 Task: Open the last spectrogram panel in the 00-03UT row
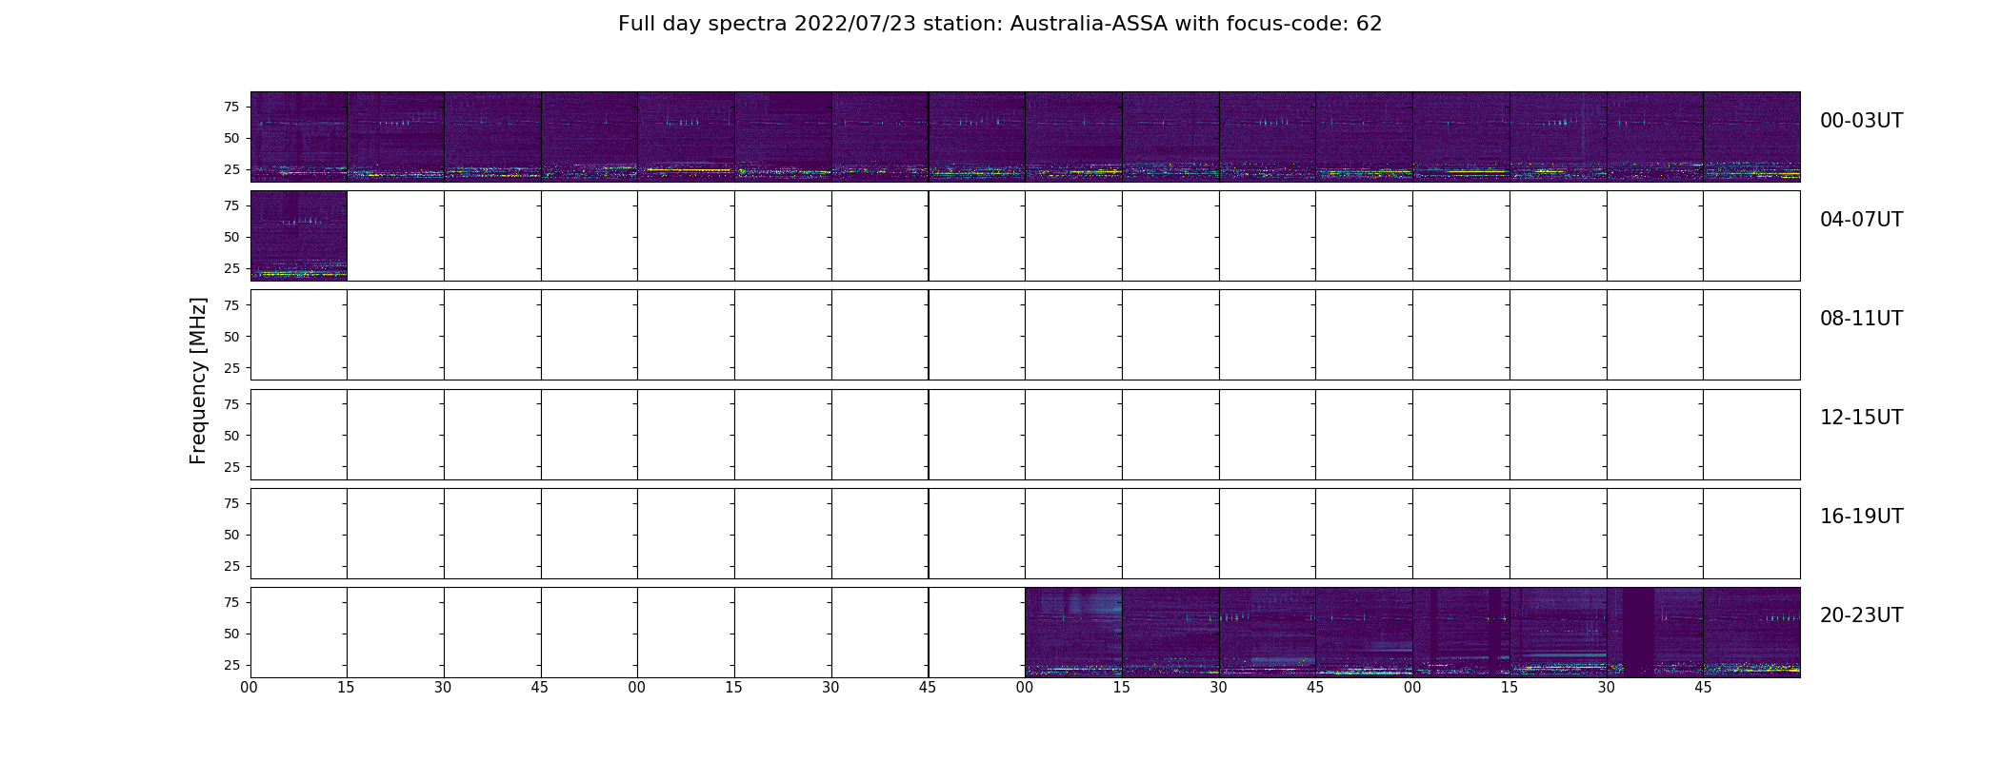coord(1751,137)
